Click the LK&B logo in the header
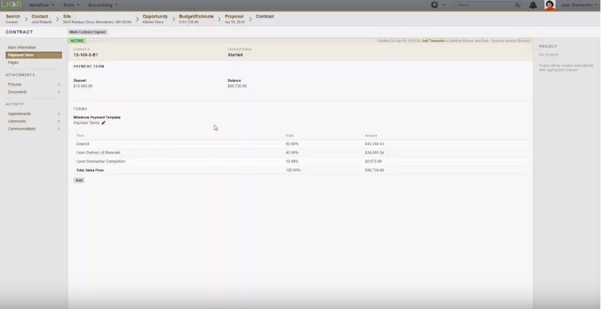This screenshot has width=601, height=309. 11,5
